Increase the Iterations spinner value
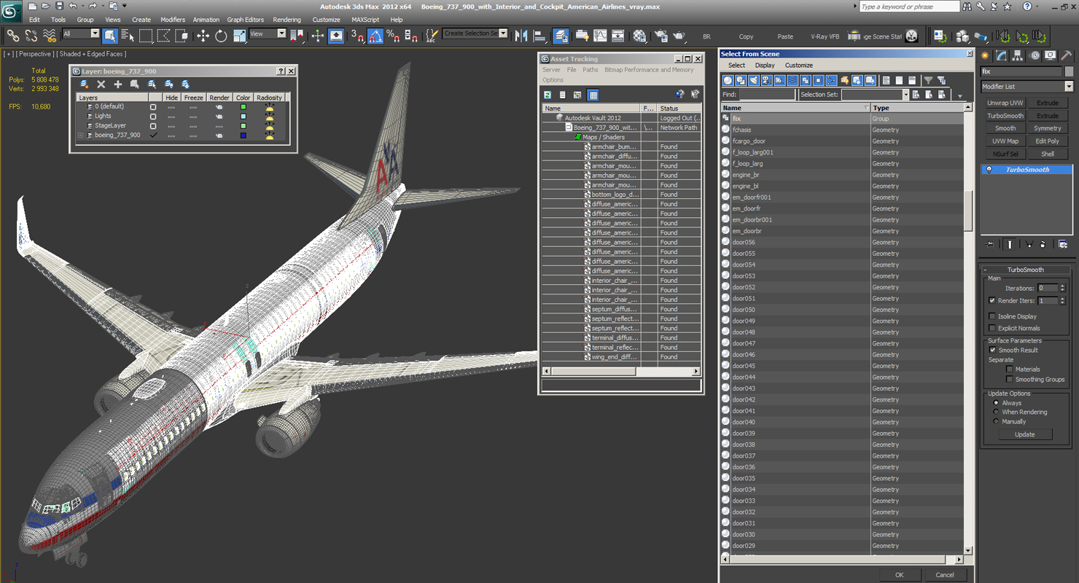The height and width of the screenshot is (583, 1079). pos(1062,286)
